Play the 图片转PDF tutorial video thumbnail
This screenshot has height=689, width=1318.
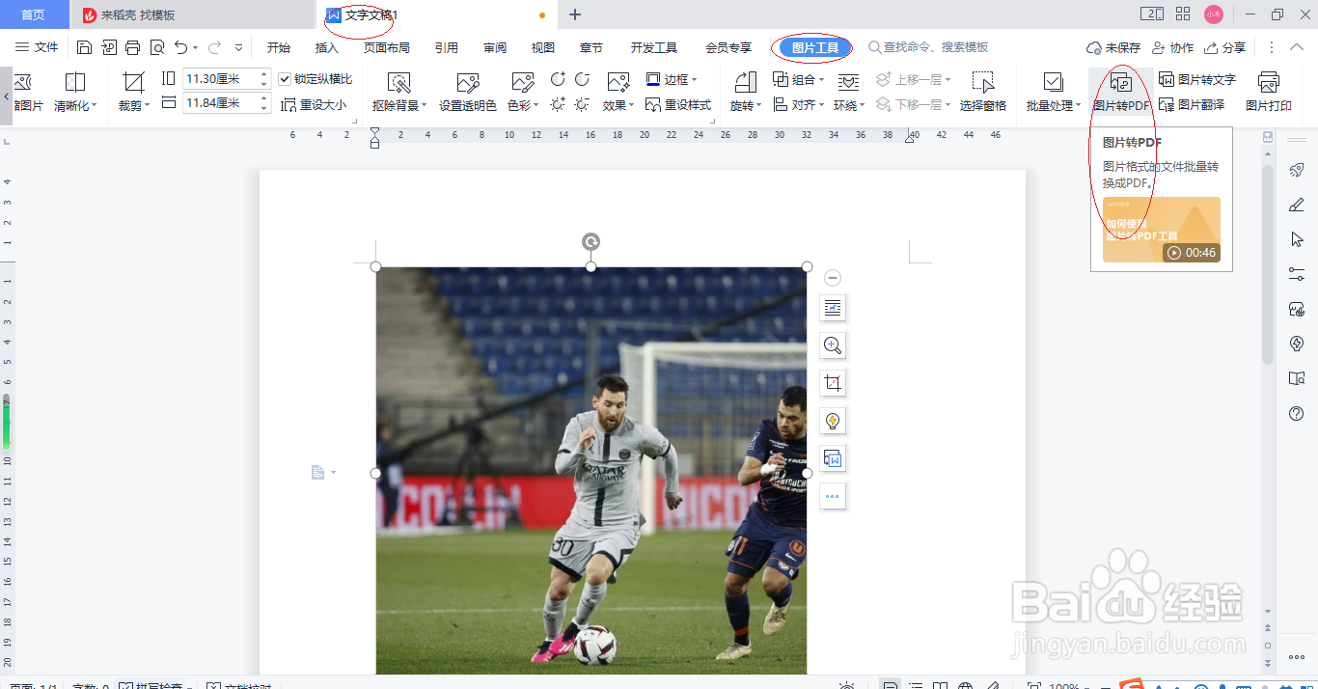pyautogui.click(x=1162, y=230)
